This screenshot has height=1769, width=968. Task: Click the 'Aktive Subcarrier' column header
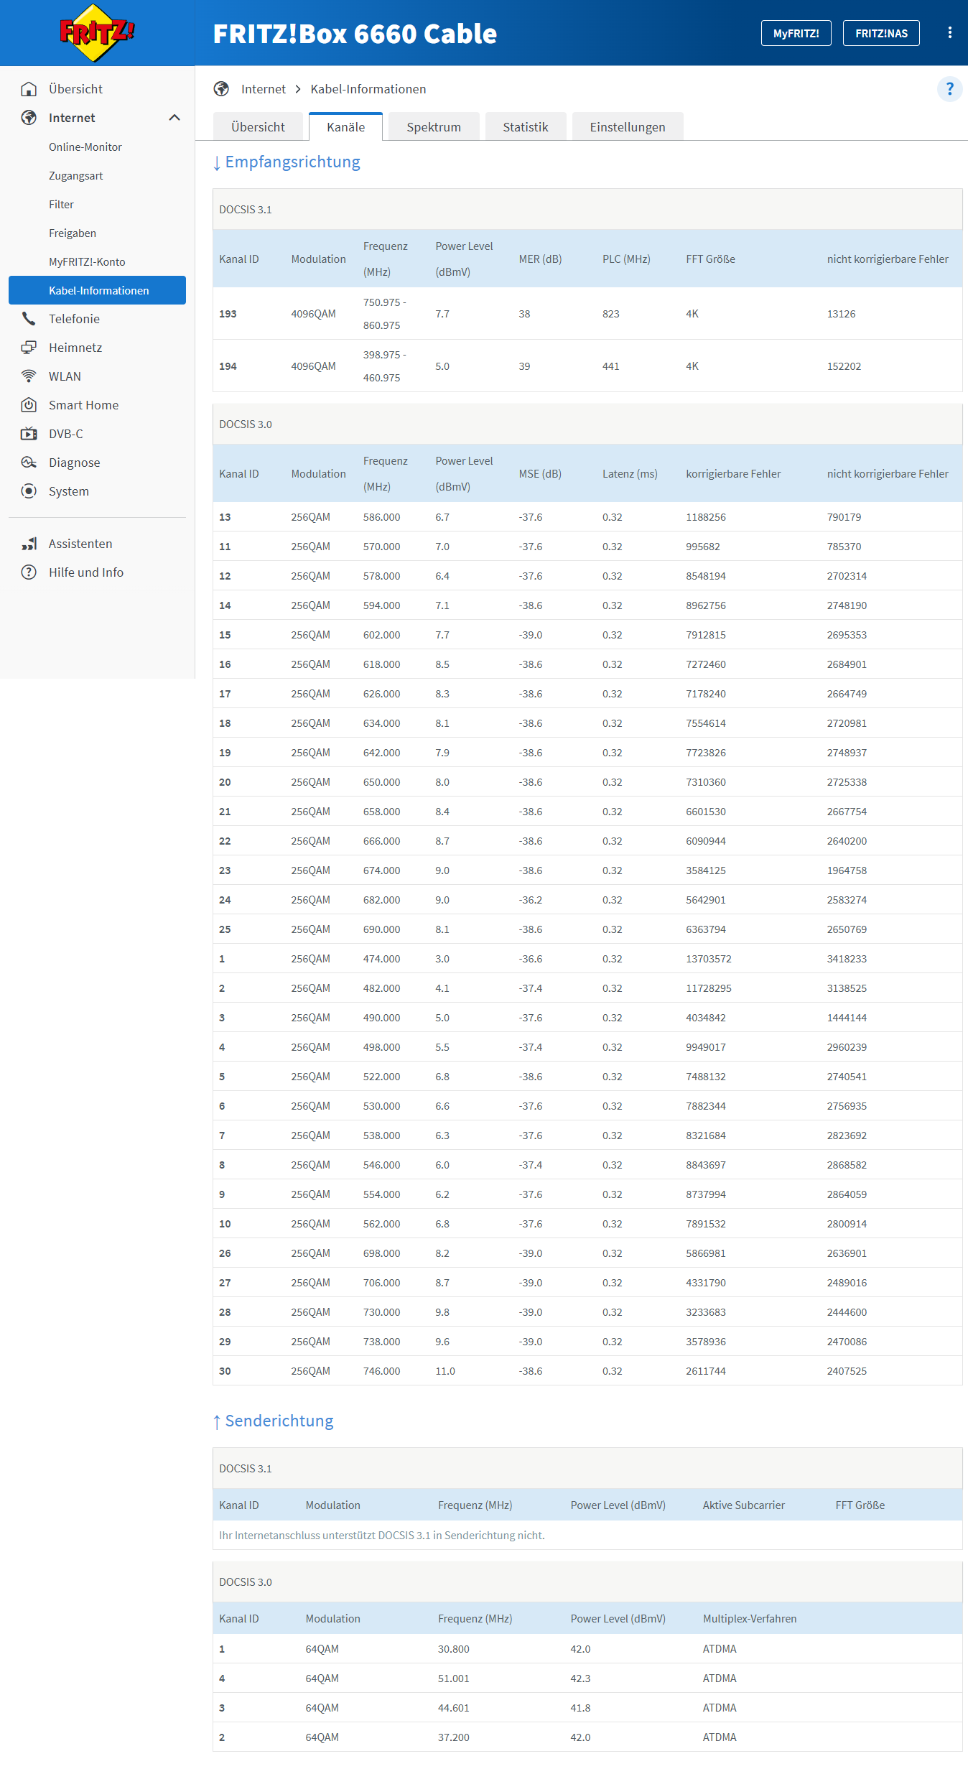point(743,1505)
